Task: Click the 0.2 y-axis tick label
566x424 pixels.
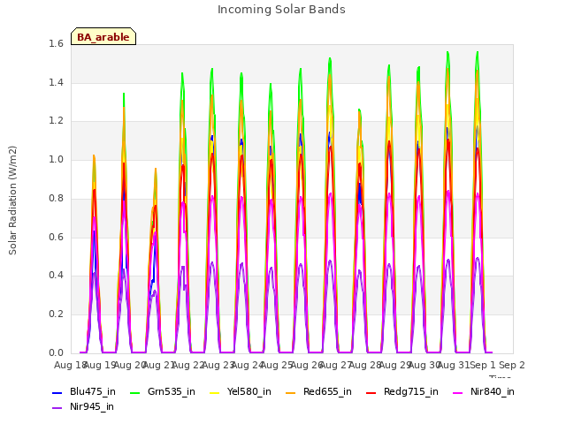Action: pos(56,314)
